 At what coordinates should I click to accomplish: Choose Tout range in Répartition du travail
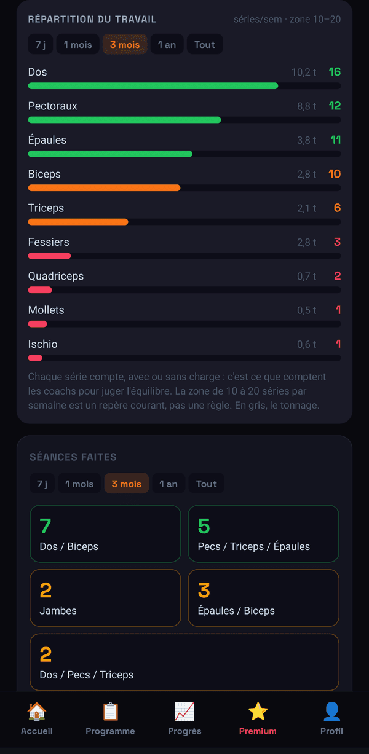(205, 44)
